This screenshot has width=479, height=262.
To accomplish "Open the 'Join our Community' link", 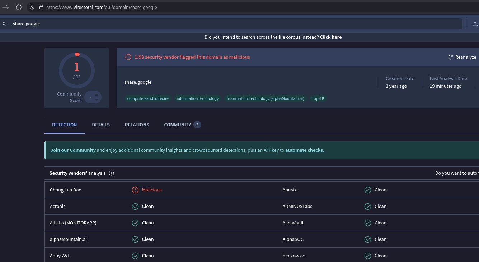I will point(73,150).
